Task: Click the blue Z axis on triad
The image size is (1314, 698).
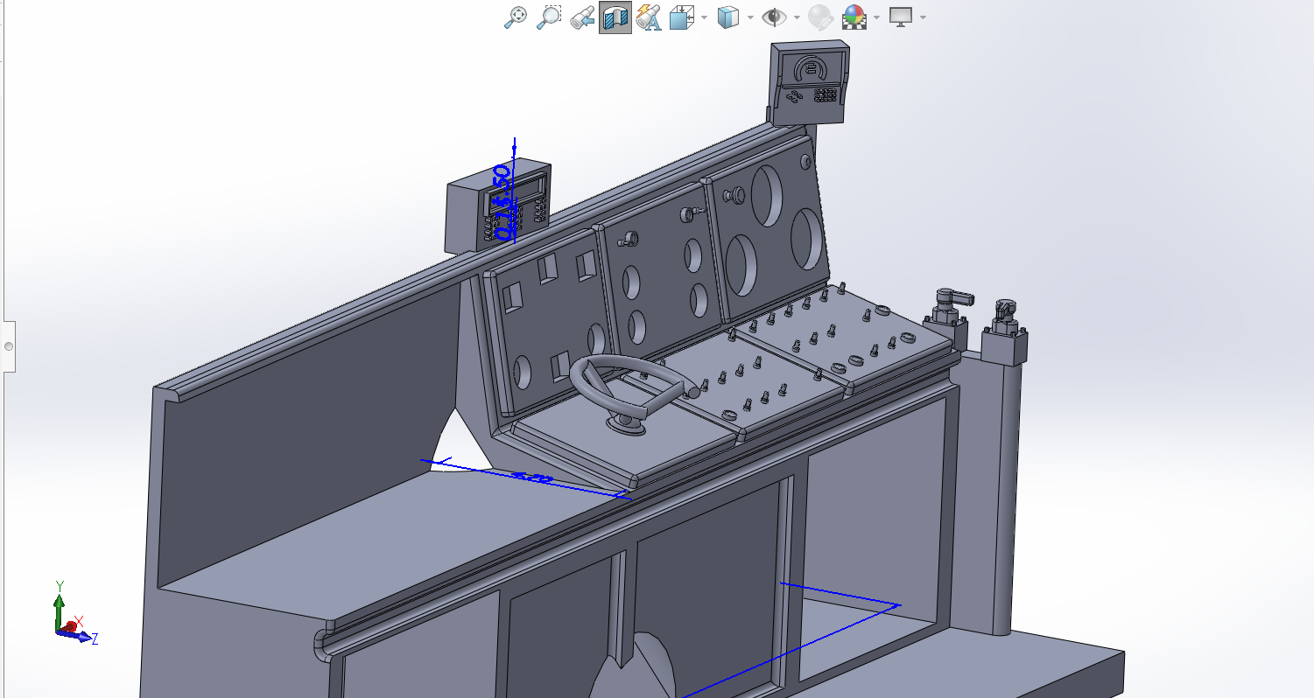Action: point(84,638)
